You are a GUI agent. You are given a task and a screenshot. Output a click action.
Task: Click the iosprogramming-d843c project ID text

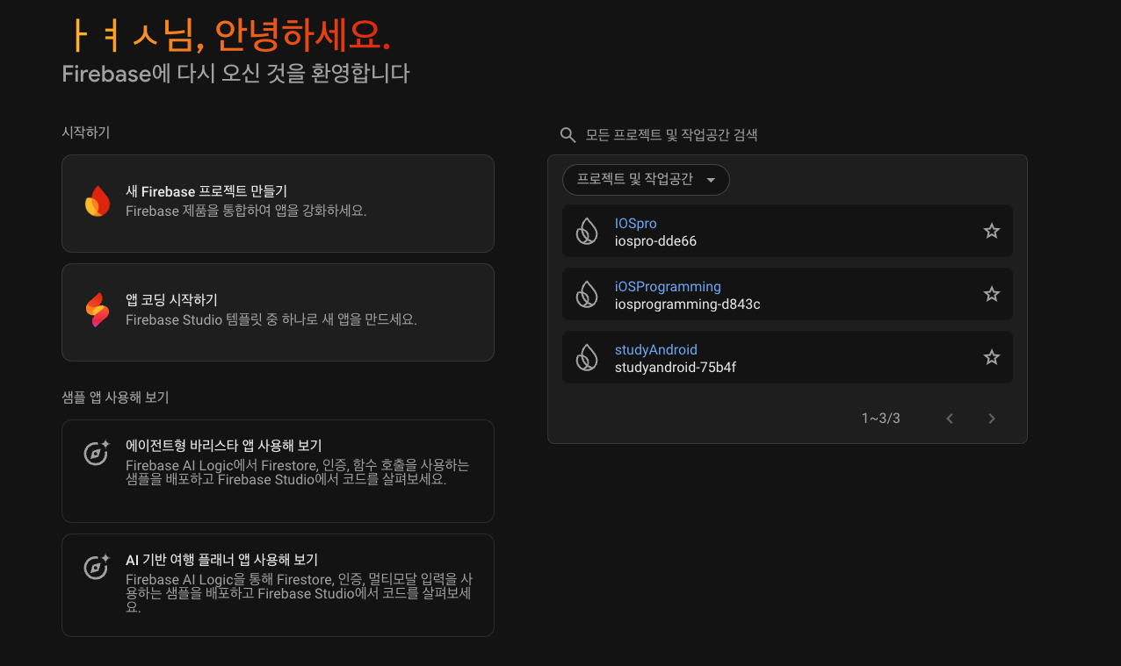coord(688,304)
